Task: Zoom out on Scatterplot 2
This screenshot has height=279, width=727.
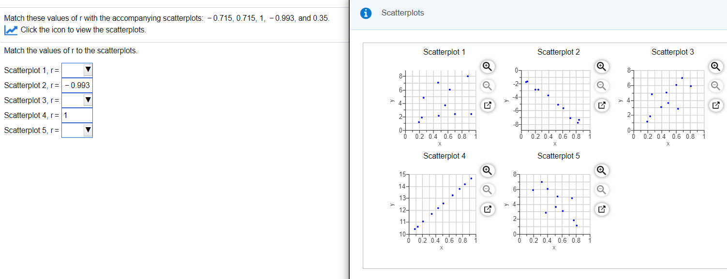Action: 601,86
